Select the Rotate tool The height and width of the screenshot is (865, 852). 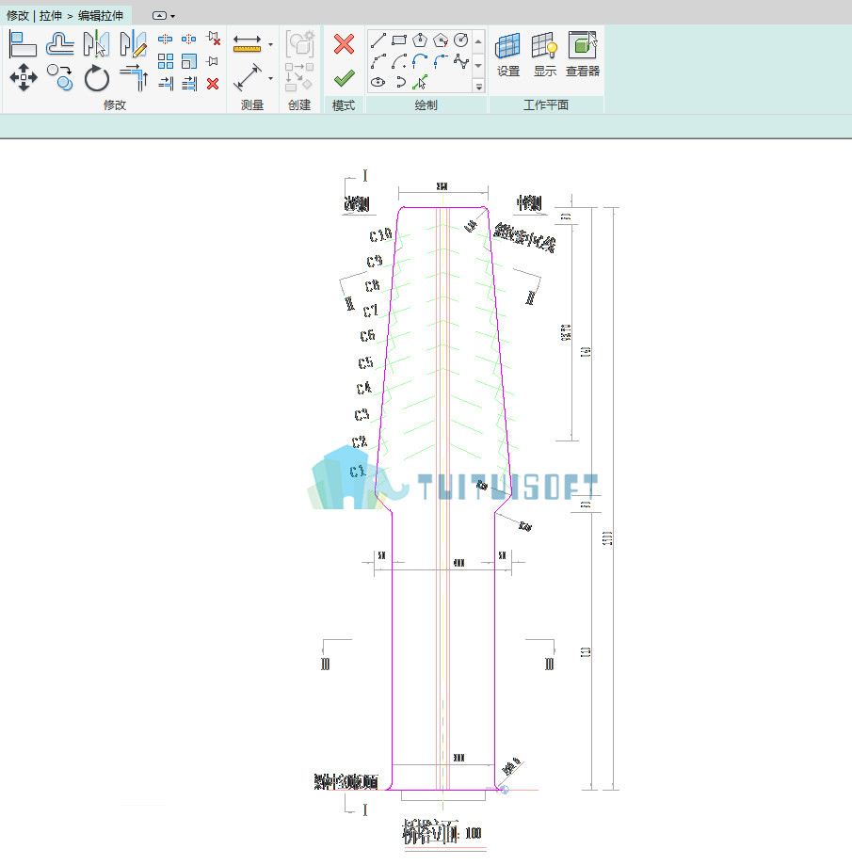click(97, 78)
